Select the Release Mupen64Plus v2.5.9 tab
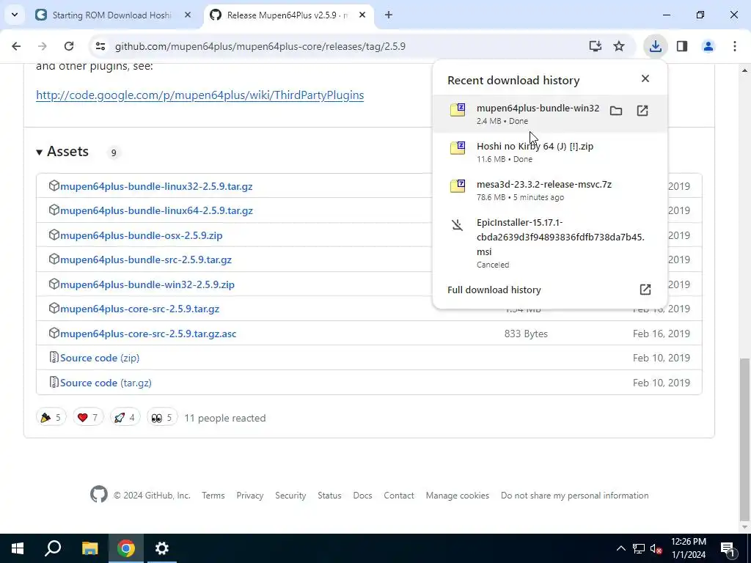The height and width of the screenshot is (563, 751). tap(289, 15)
